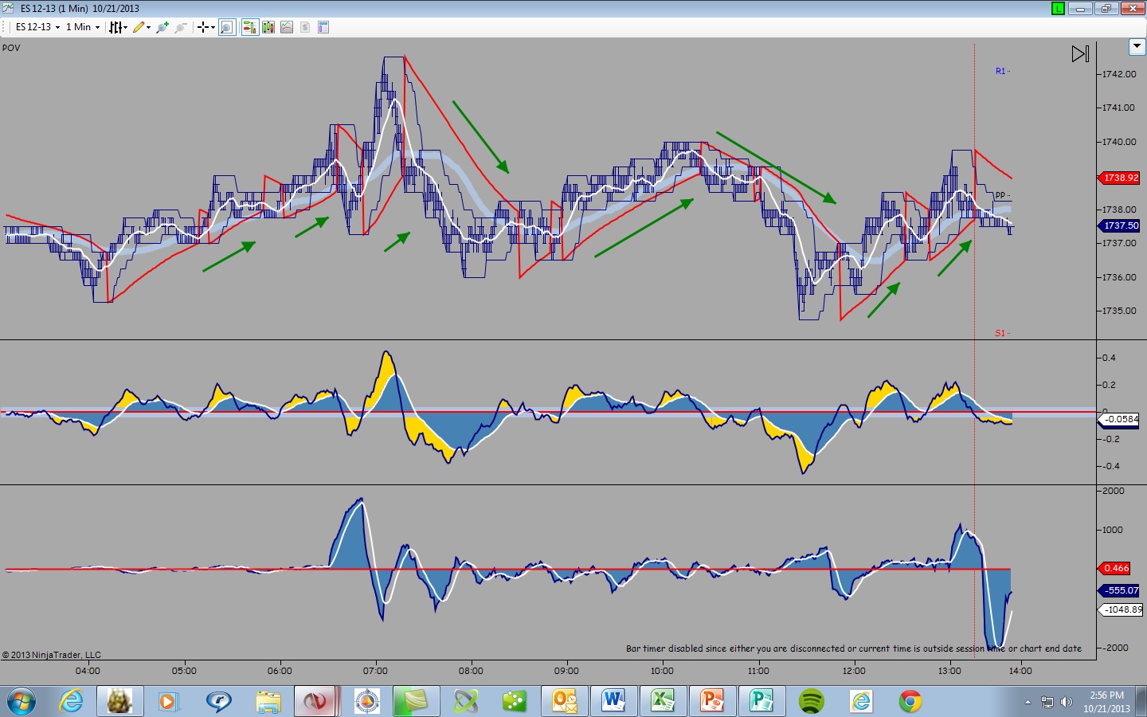
Task: Select the yellow pencil drawing tool
Action: [x=139, y=27]
